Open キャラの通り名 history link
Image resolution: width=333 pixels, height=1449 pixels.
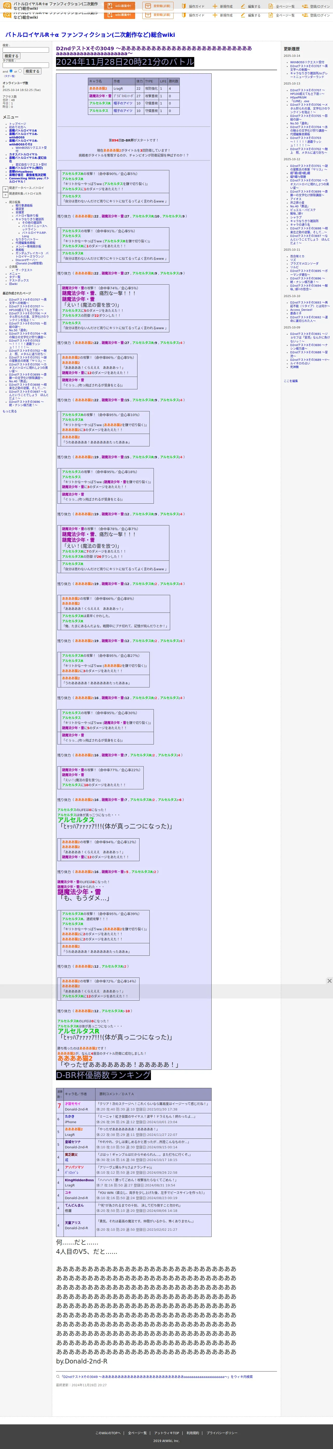(x=300, y=224)
